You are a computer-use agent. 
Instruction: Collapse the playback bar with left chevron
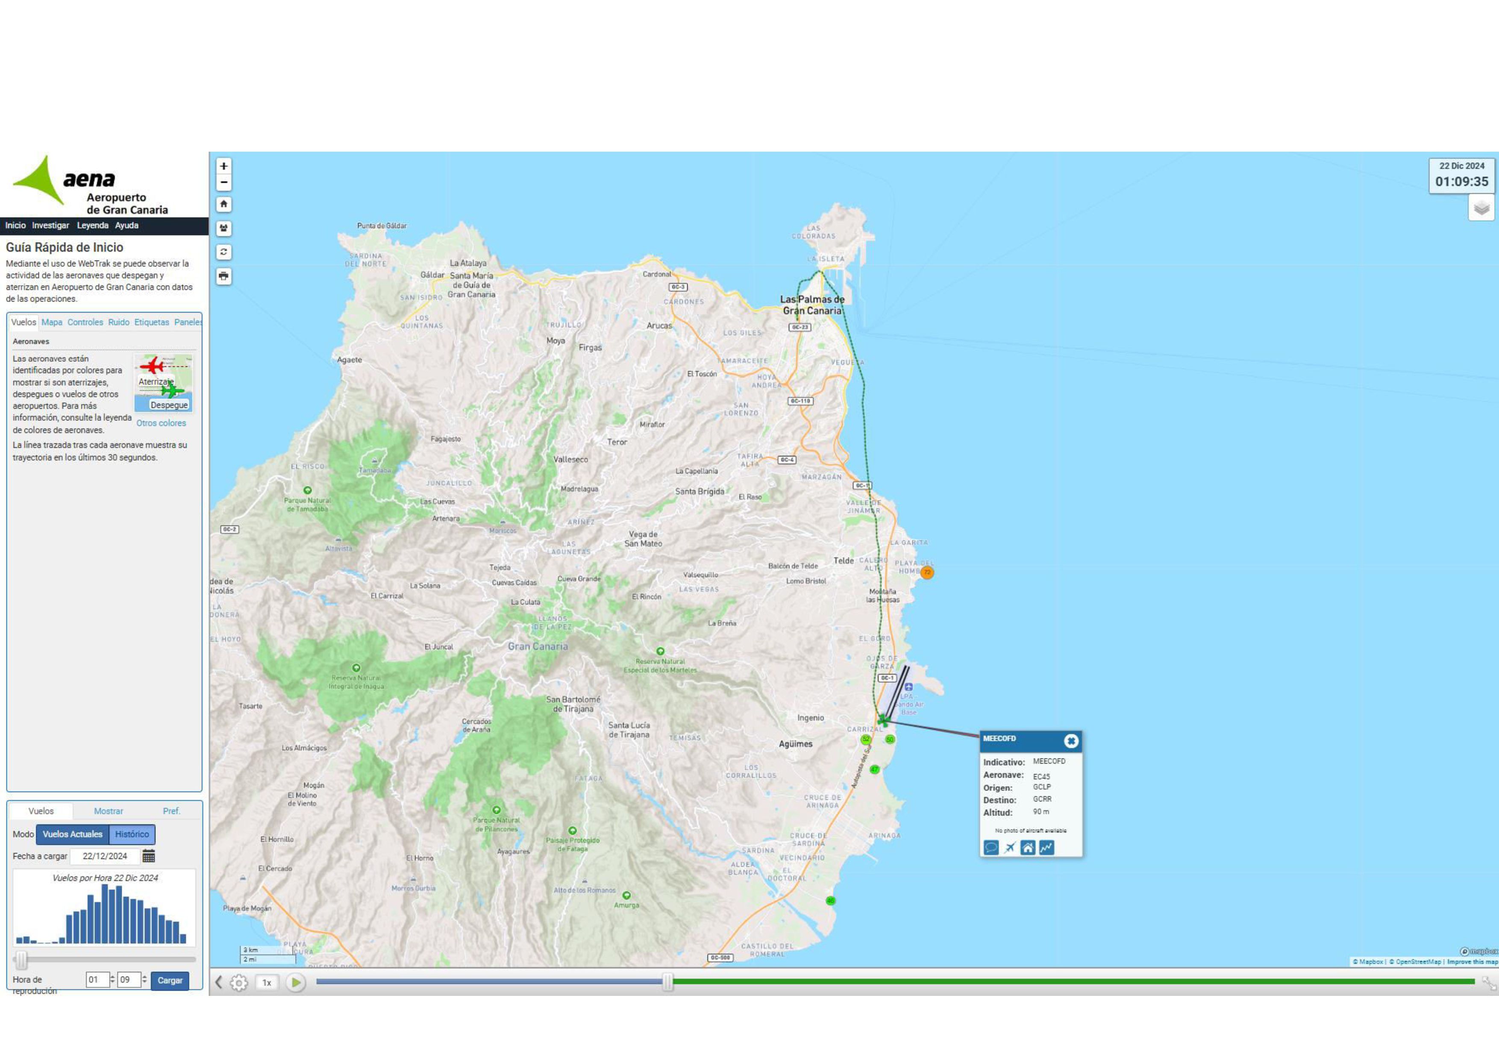[x=219, y=982]
